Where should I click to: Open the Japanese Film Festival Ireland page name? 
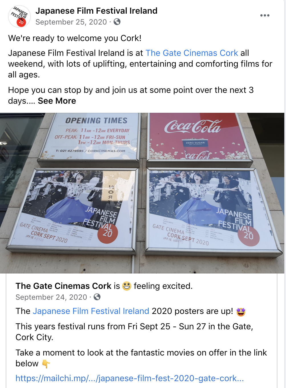(x=96, y=11)
